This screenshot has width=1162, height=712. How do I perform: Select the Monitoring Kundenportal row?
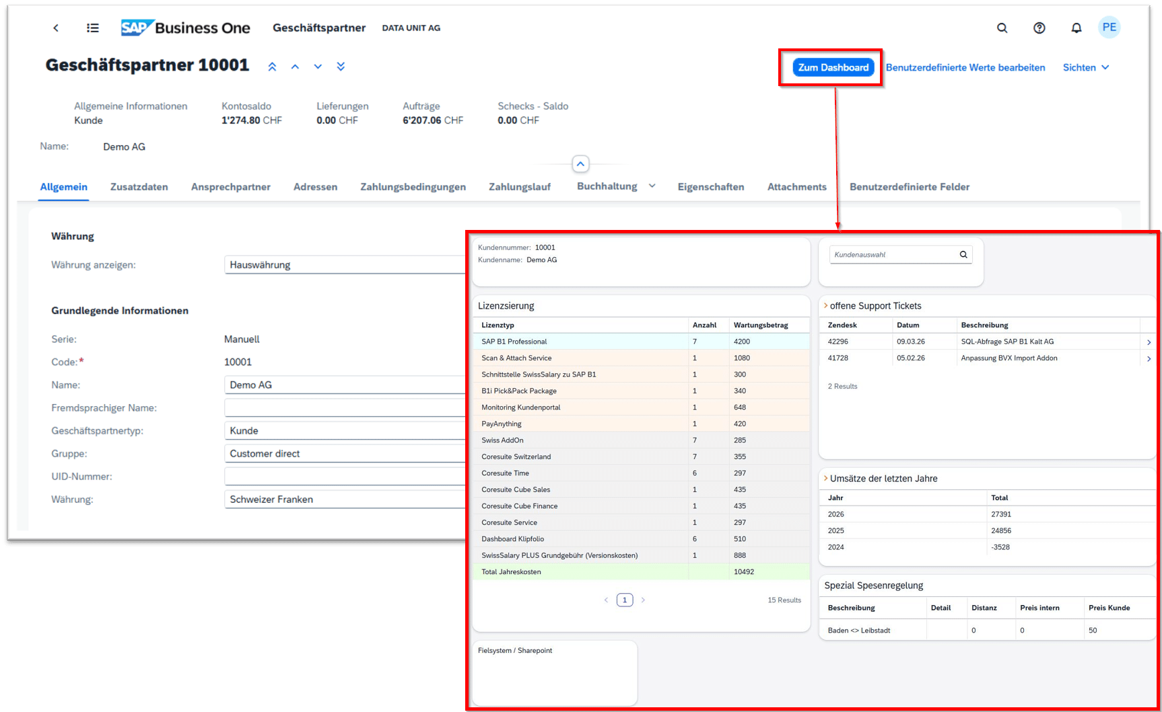coord(642,407)
